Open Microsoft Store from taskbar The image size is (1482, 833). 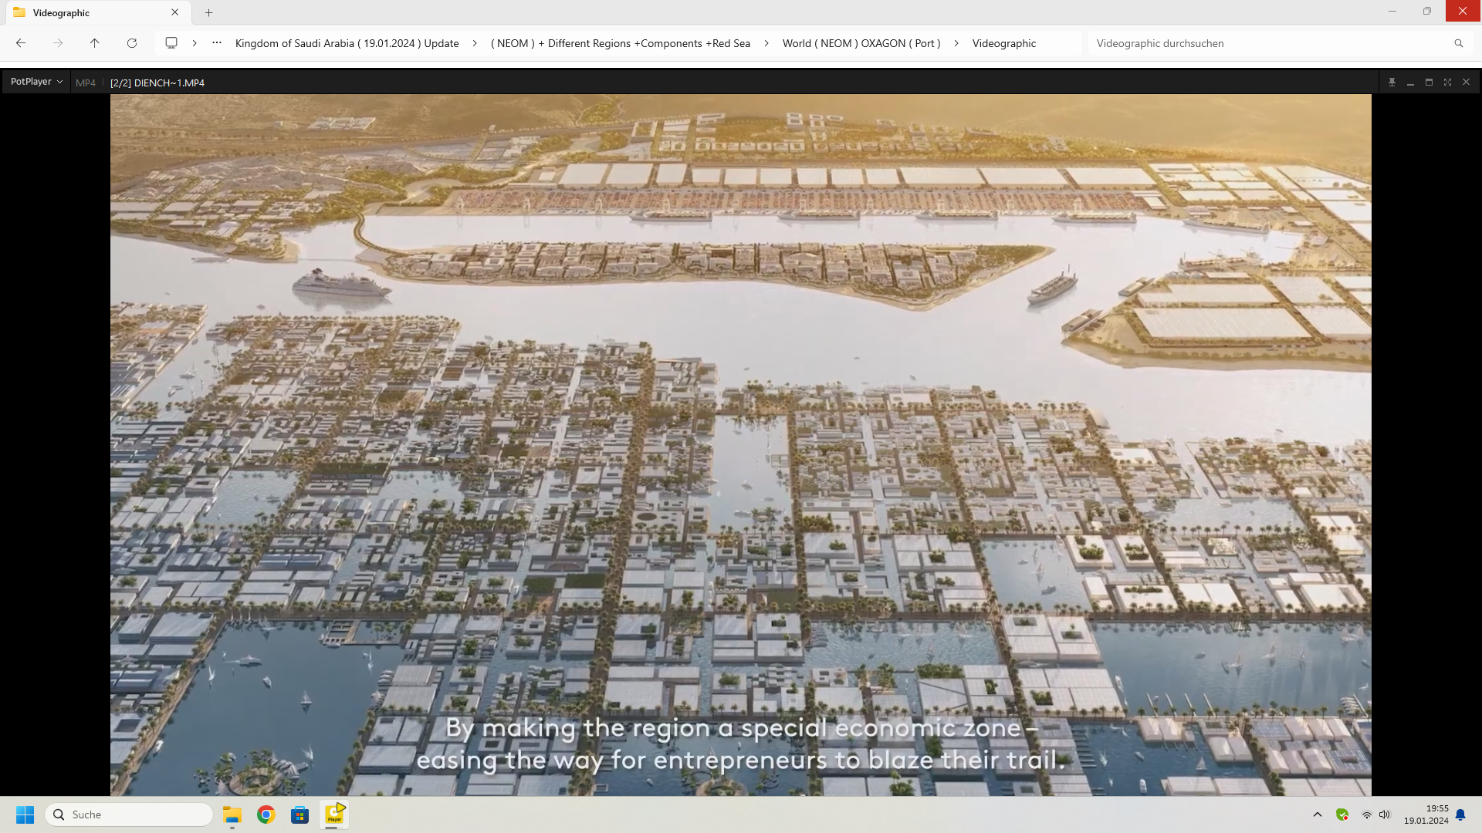coord(300,814)
